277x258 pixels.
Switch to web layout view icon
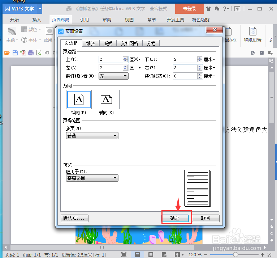click(x=164, y=255)
